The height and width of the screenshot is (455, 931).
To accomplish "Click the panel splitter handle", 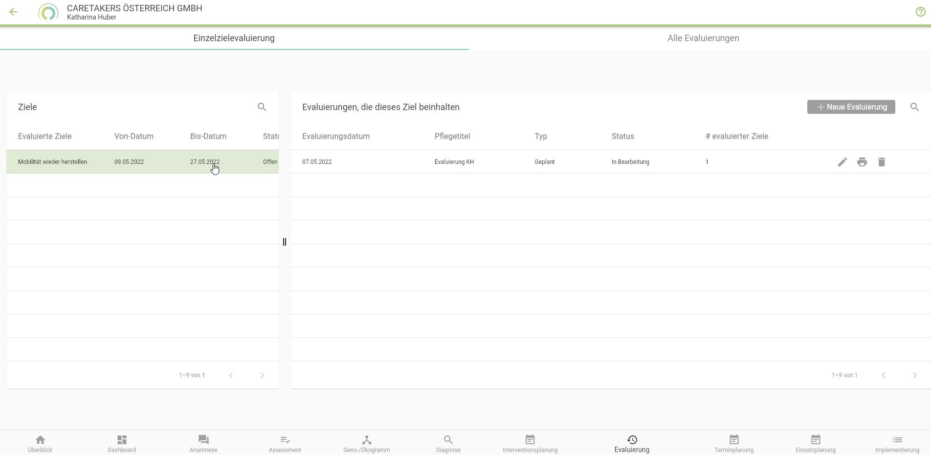I will pos(285,242).
